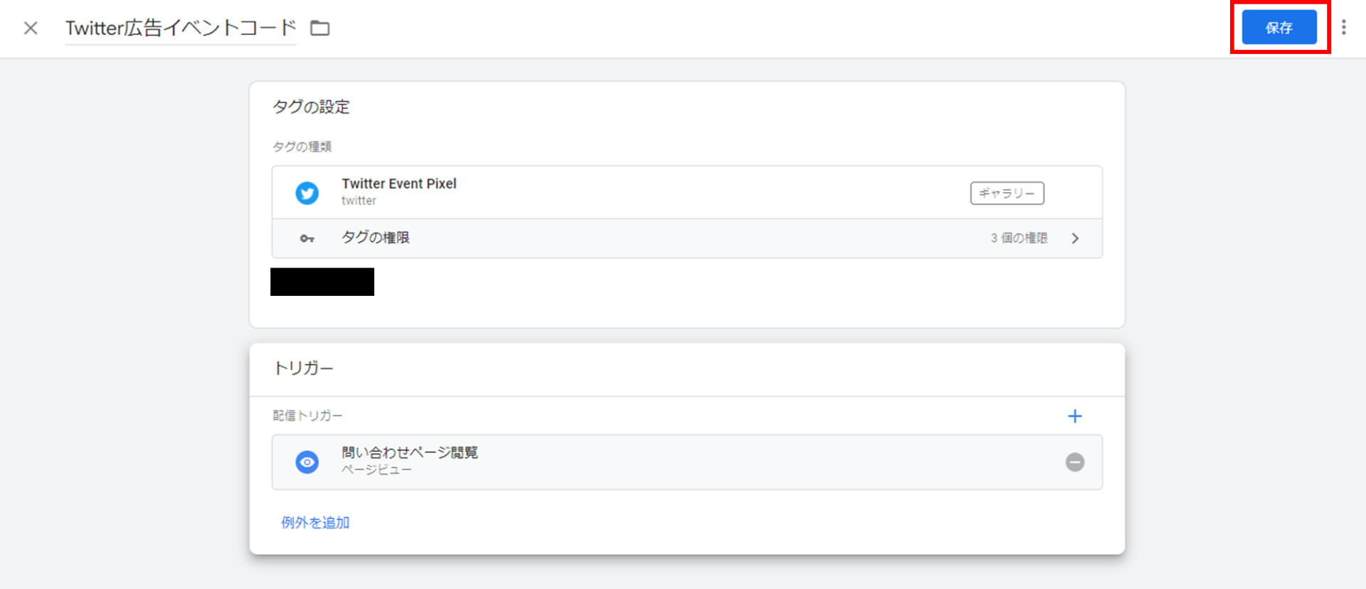
Task: Close the tag editor with the X icon
Action: point(31,28)
